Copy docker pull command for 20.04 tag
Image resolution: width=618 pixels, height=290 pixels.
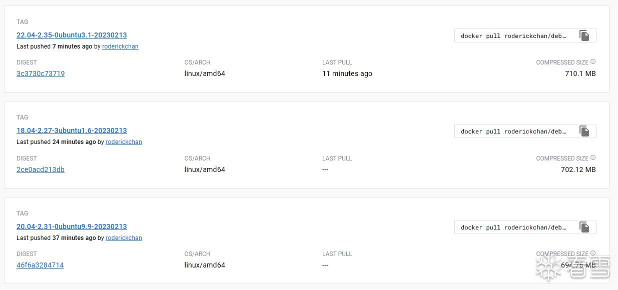pyautogui.click(x=584, y=227)
